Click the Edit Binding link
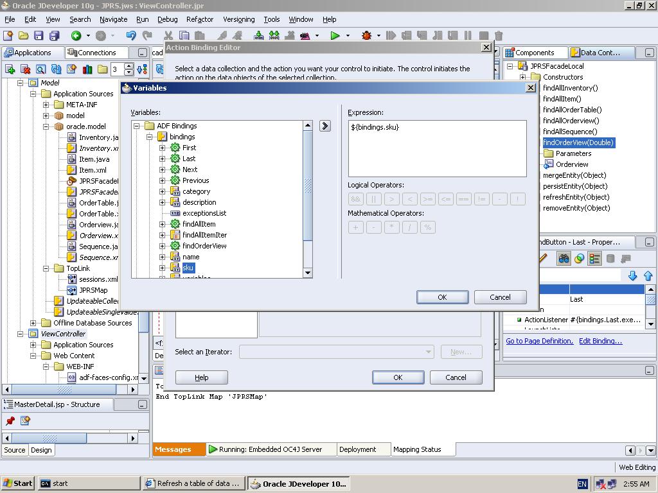 600,341
